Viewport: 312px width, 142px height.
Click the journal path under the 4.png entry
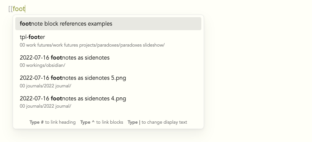tap(46, 106)
